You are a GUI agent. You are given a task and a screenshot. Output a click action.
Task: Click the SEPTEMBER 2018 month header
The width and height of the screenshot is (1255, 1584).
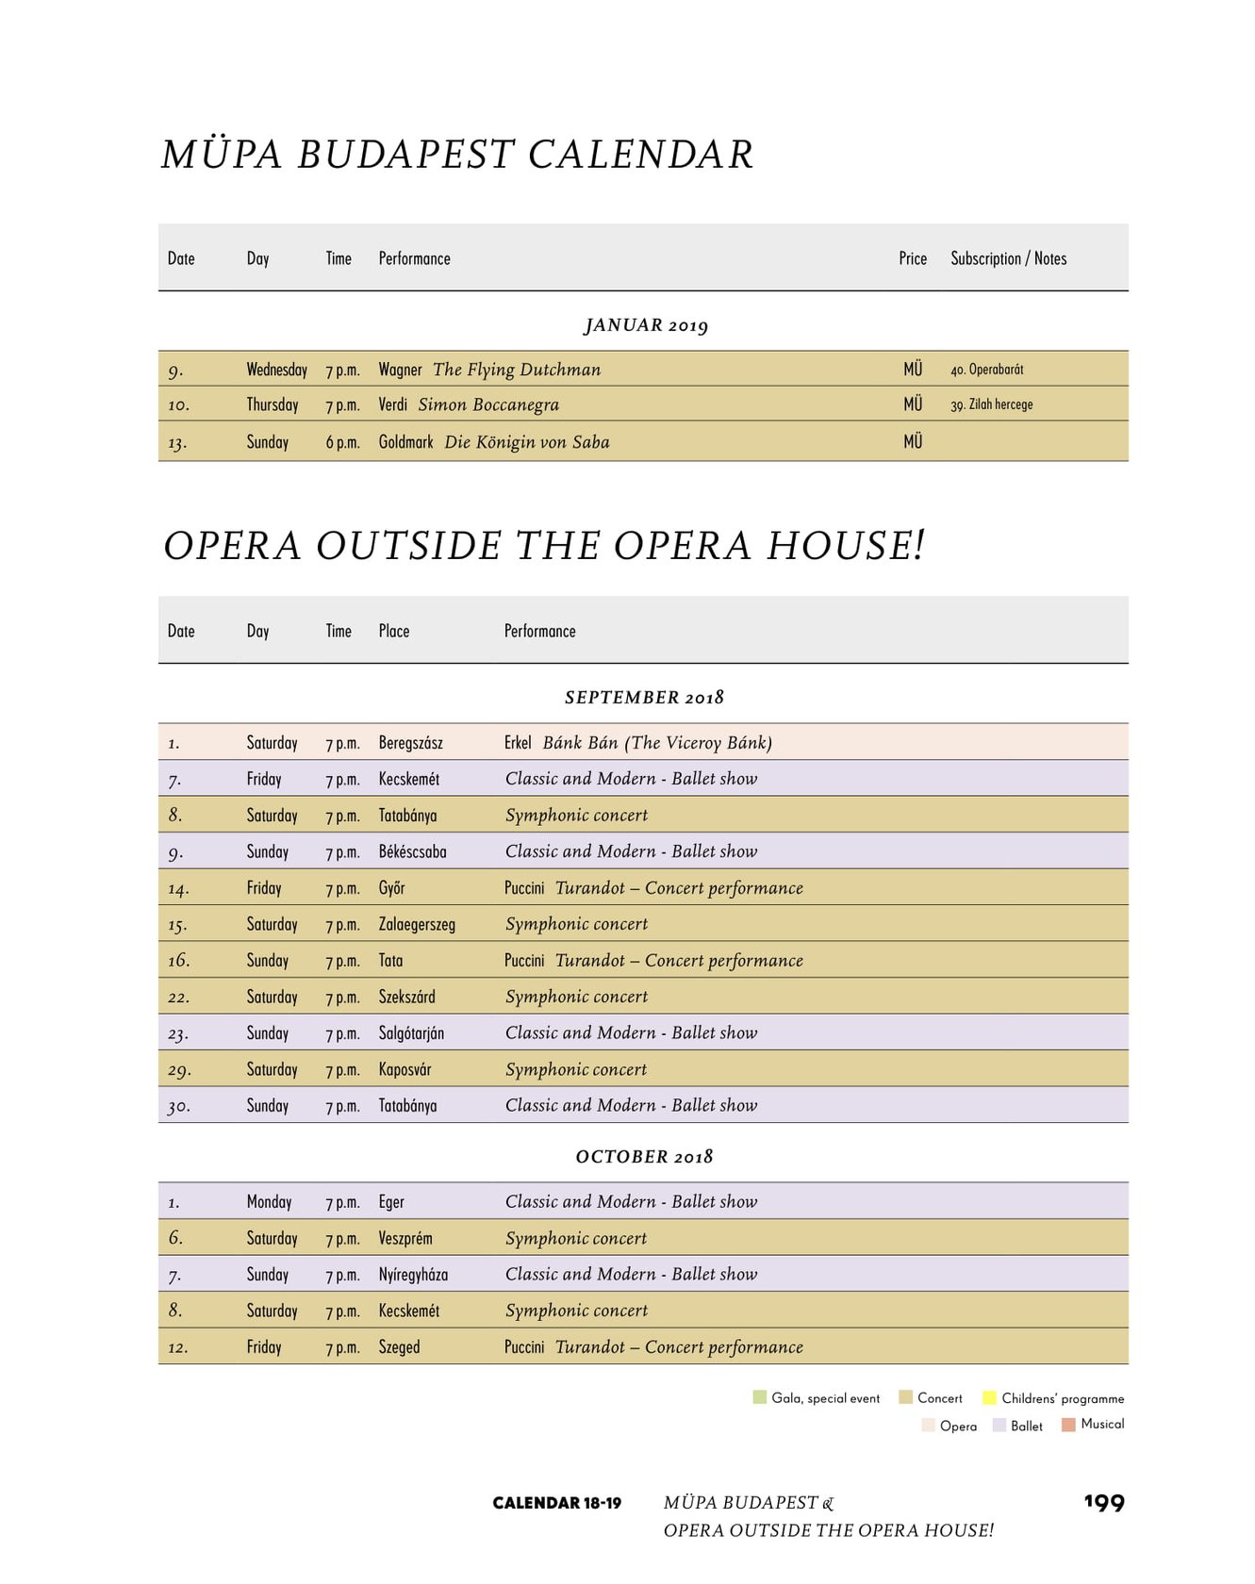tap(645, 698)
